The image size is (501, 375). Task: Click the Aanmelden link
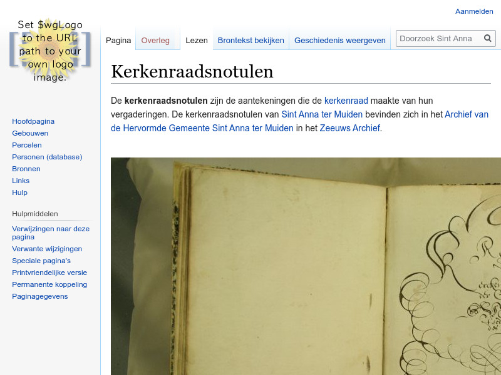pos(474,11)
